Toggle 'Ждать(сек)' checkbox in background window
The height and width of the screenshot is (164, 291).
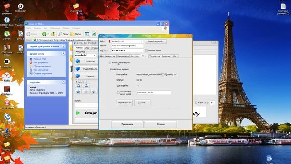tap(196, 102)
